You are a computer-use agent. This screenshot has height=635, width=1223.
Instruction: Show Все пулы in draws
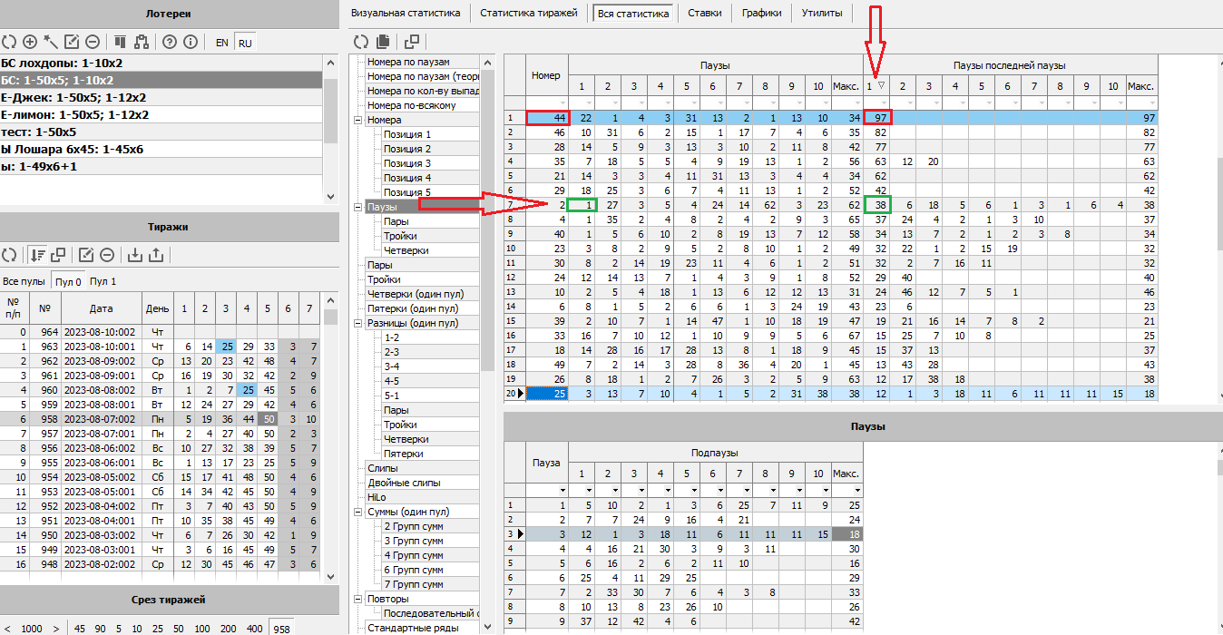click(24, 281)
